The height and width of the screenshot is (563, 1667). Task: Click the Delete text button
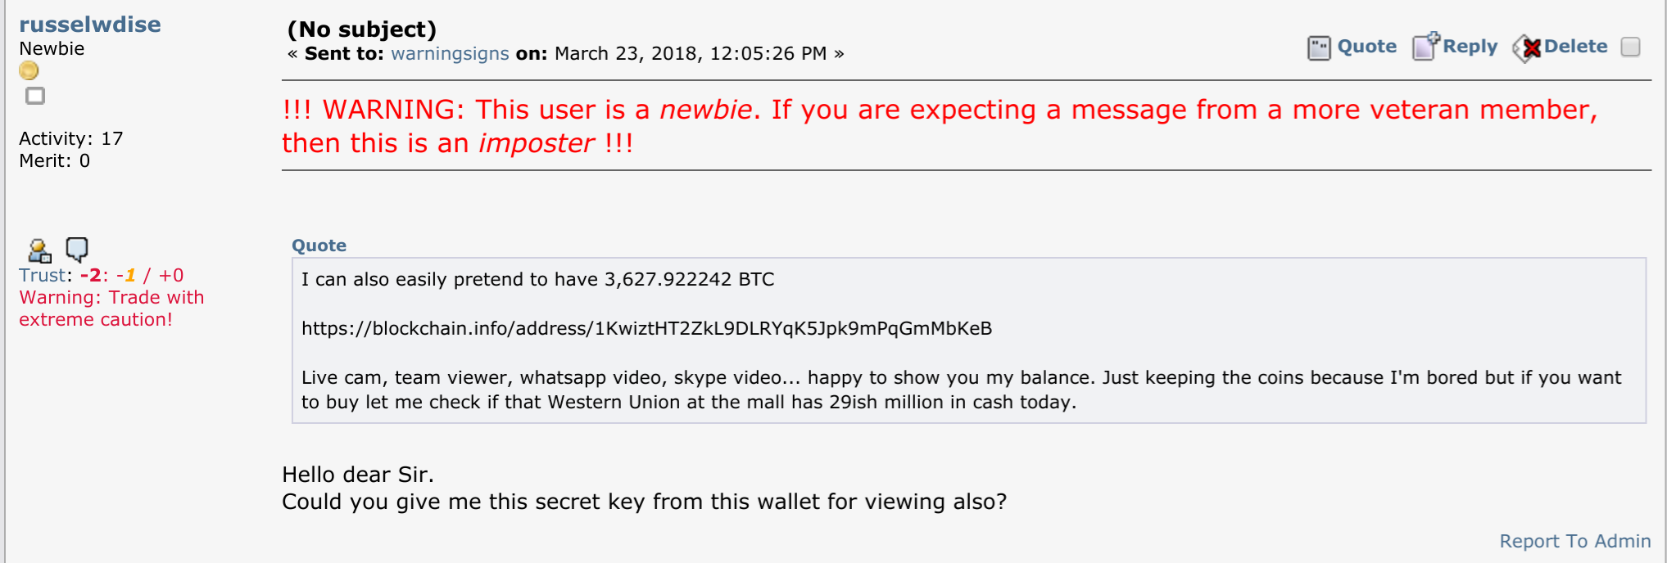[1575, 47]
